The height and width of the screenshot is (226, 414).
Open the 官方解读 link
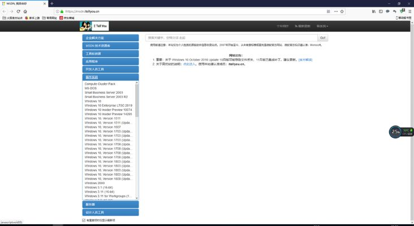point(305,60)
